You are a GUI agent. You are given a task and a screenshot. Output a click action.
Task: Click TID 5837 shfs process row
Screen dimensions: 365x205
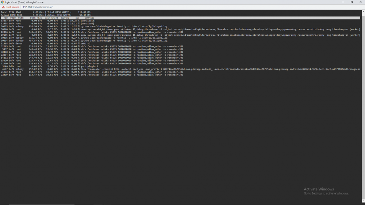click(92, 49)
